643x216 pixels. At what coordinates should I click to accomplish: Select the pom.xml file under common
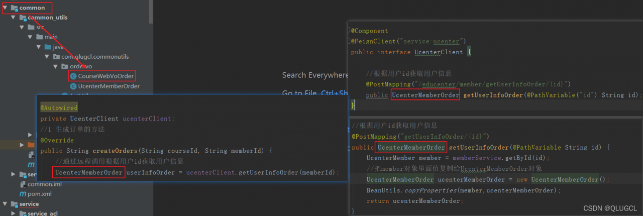click(x=40, y=194)
